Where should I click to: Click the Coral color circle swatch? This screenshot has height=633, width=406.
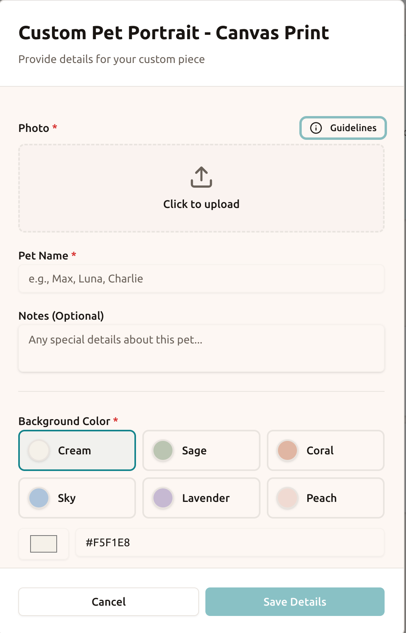pos(287,450)
